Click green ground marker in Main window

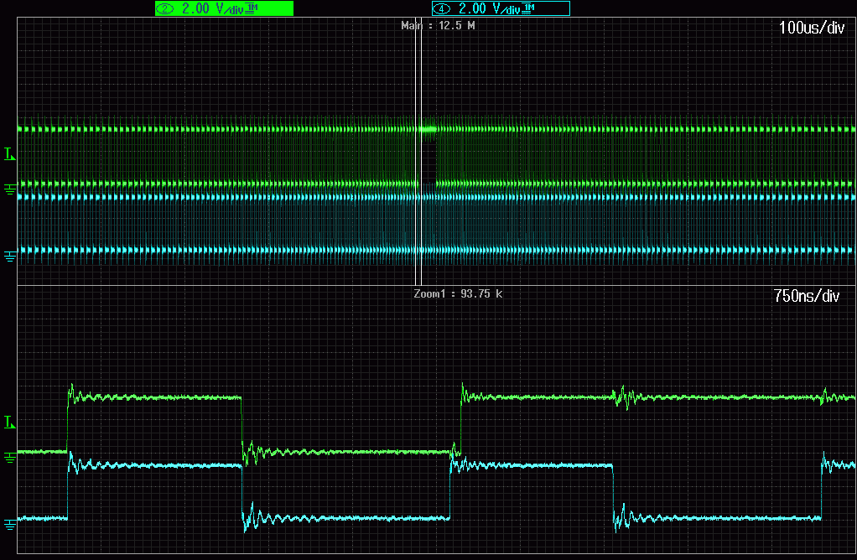tap(10, 189)
